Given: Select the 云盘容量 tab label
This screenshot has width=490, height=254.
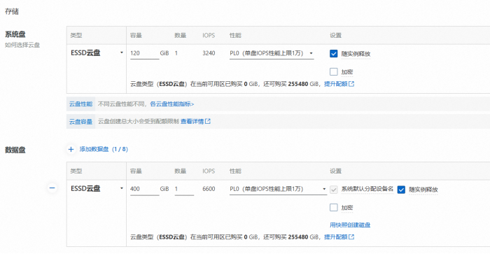Looking at the screenshot, I should 81,122.
